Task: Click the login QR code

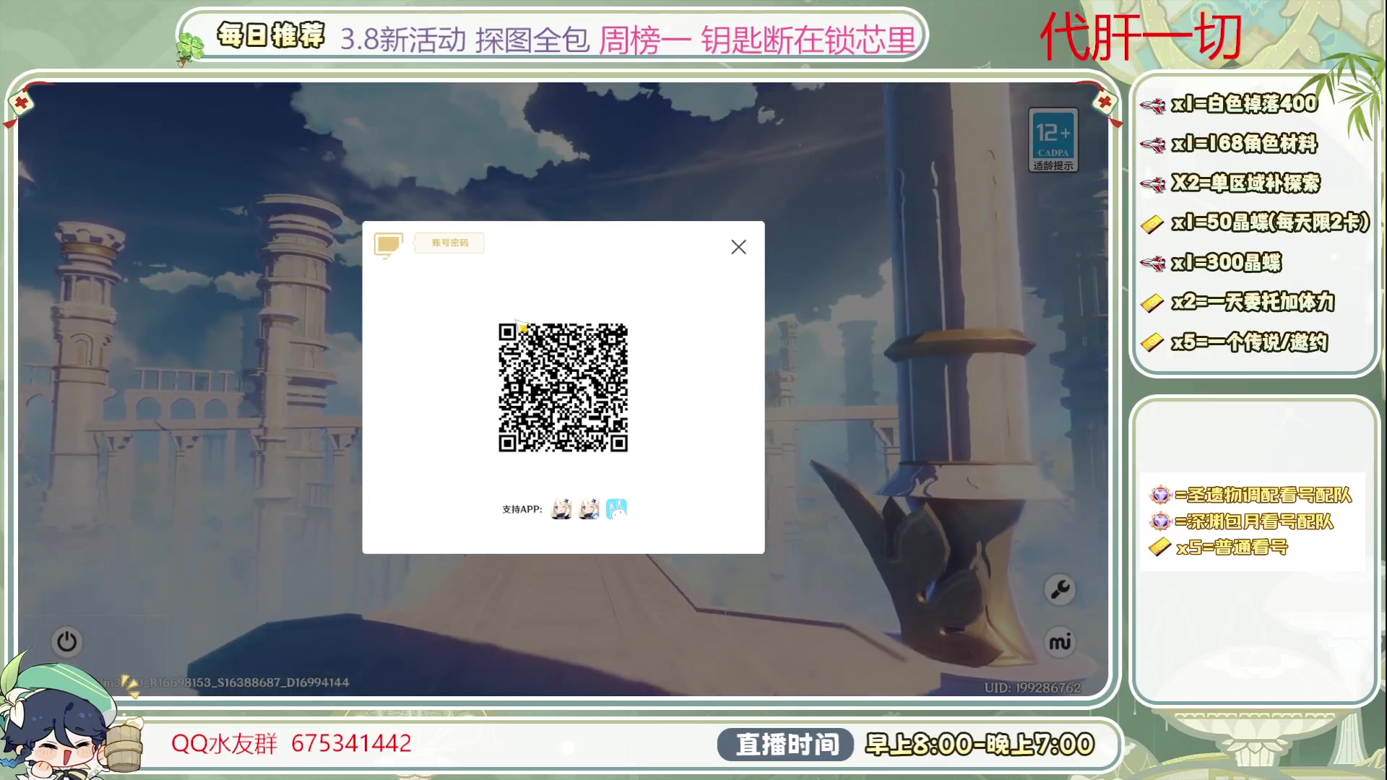Action: pyautogui.click(x=562, y=387)
